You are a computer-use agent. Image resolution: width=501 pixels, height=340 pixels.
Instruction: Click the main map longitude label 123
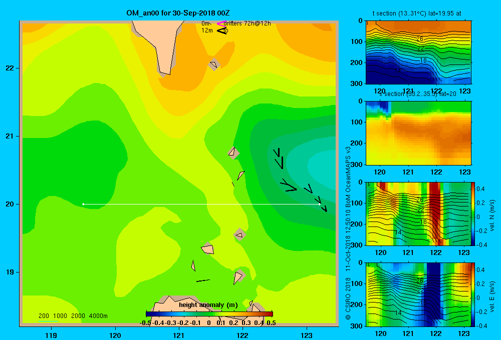(x=307, y=335)
